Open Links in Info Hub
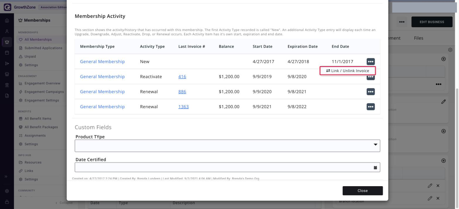 (x=29, y=171)
